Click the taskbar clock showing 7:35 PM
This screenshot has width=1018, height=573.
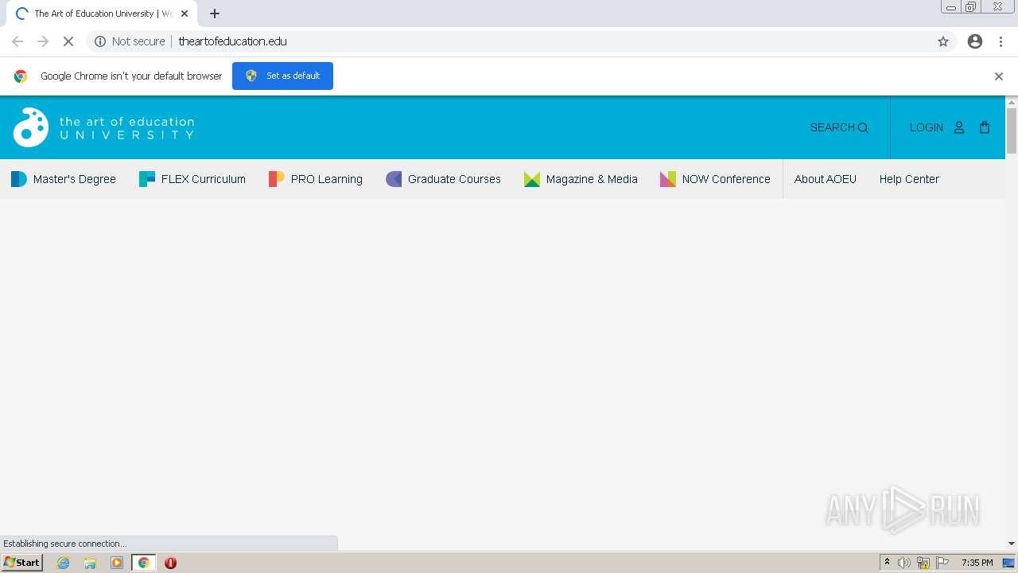click(977, 563)
